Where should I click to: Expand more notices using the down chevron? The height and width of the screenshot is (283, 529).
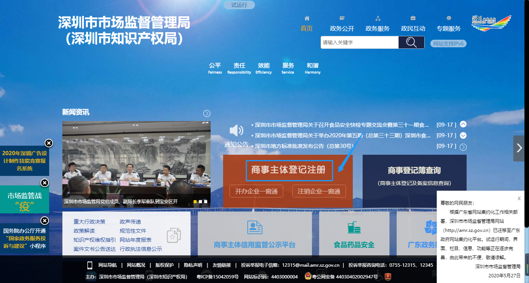[464, 135]
